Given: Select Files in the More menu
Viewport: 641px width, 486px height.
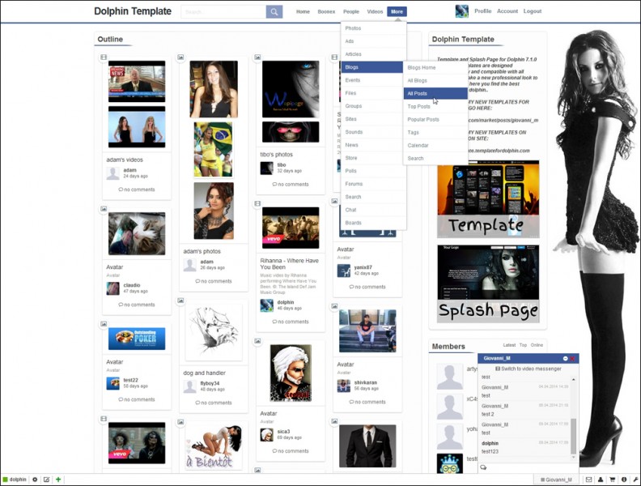Looking at the screenshot, I should [x=373, y=93].
